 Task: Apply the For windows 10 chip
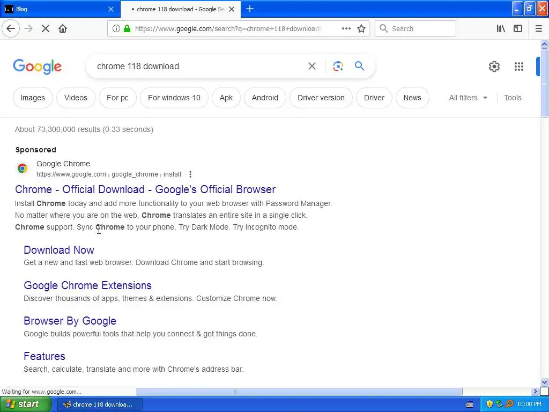coord(174,98)
